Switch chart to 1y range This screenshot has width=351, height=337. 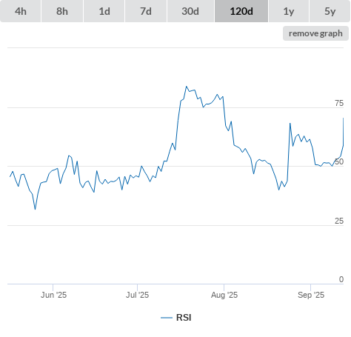(289, 11)
